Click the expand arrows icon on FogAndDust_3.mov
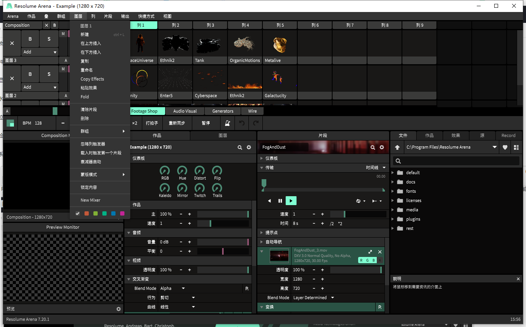This screenshot has width=526, height=327. coord(370,252)
